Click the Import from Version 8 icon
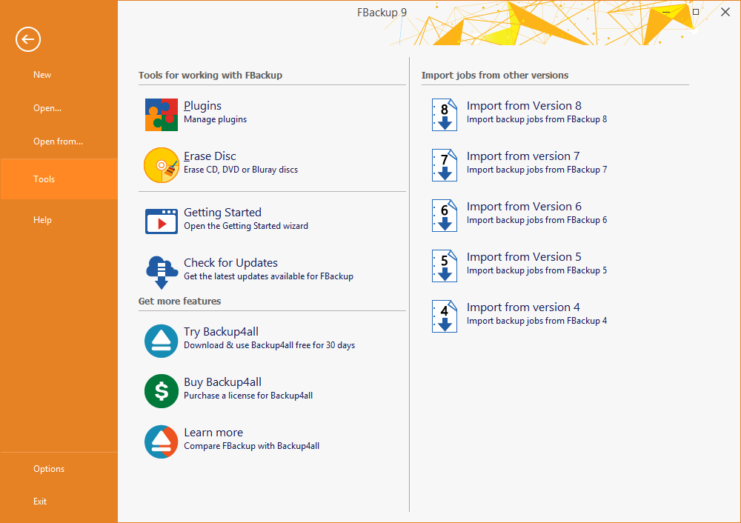Viewport: 741px width, 523px height. pos(445,114)
